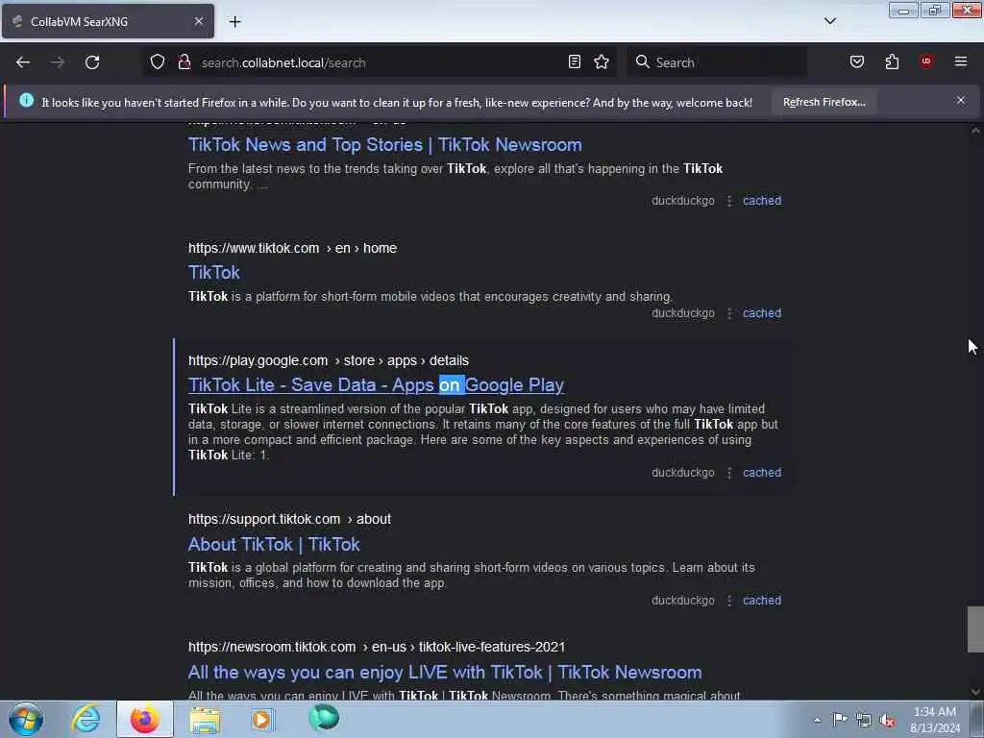Open Windows Explorer folder from taskbar
The width and height of the screenshot is (984, 738).
(205, 719)
